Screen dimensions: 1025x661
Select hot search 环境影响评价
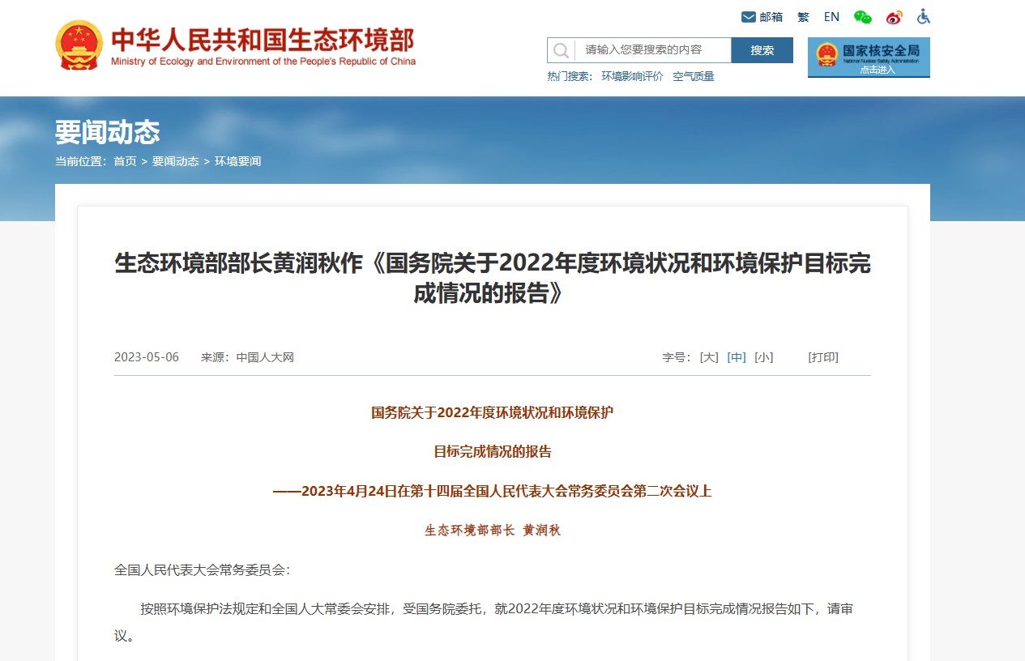632,76
